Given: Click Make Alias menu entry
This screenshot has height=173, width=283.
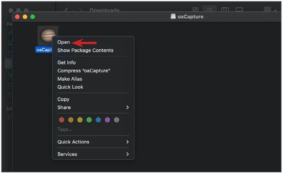Looking at the screenshot, I should click(x=70, y=79).
